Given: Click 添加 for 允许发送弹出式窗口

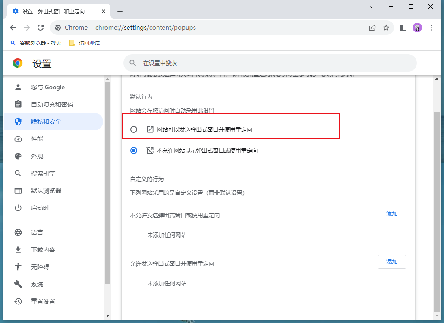Looking at the screenshot, I should point(392,262).
